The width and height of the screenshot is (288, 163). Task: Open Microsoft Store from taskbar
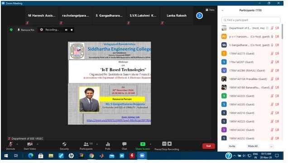click(41, 156)
